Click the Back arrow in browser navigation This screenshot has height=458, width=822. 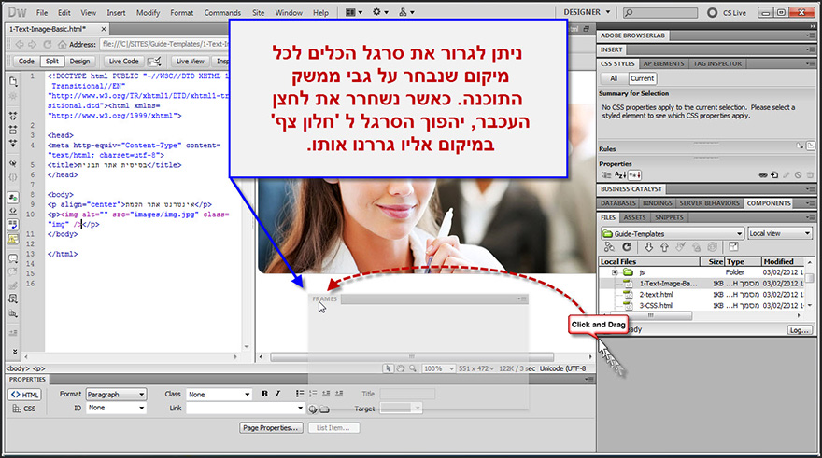coord(20,45)
